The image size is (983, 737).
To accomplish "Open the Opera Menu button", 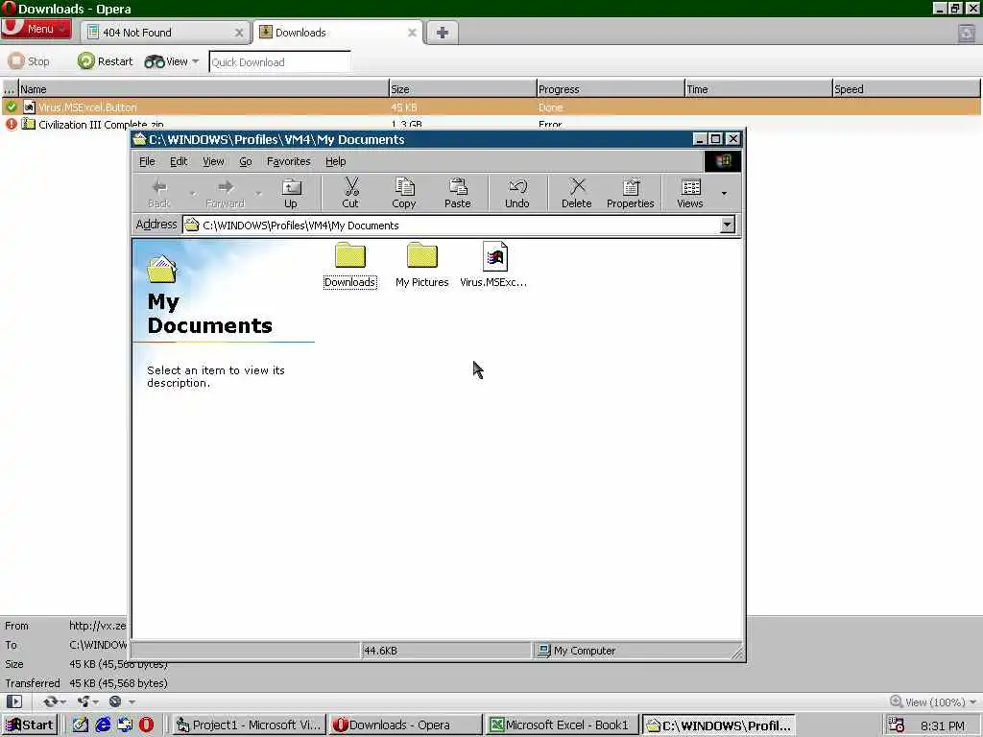I will click(x=36, y=29).
